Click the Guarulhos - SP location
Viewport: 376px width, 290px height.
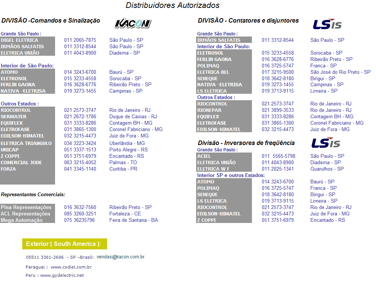[327, 169]
